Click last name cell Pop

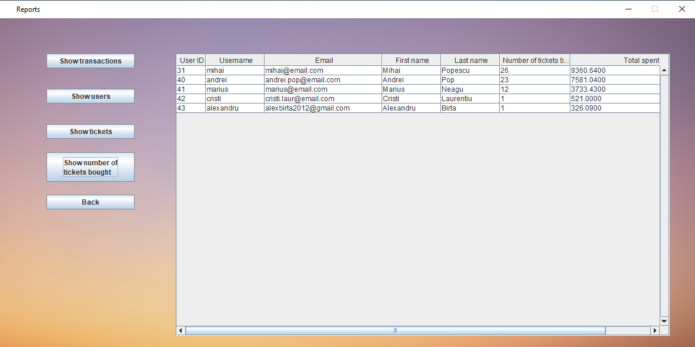click(470, 80)
